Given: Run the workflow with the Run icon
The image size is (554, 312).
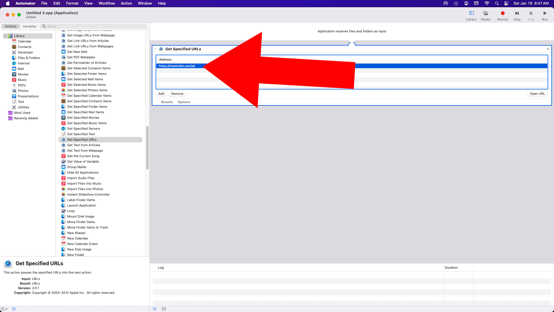Looking at the screenshot, I should click(545, 13).
